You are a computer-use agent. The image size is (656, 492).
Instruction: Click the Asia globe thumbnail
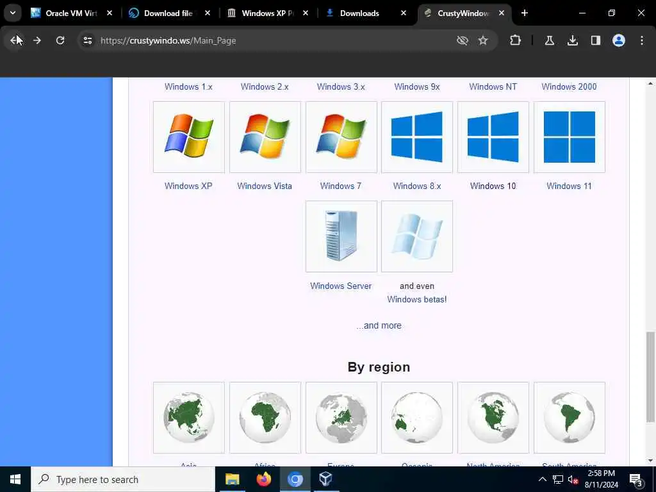tap(189, 418)
